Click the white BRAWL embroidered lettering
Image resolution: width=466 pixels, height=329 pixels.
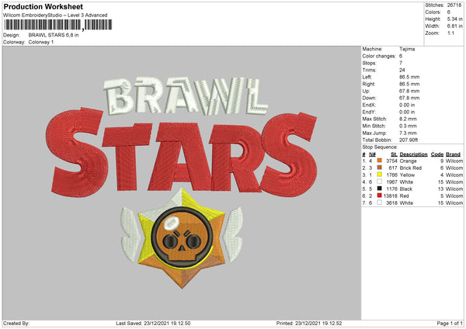[x=186, y=96]
